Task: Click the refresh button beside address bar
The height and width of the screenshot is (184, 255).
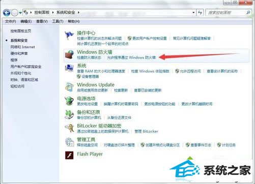Action: (x=200, y=12)
